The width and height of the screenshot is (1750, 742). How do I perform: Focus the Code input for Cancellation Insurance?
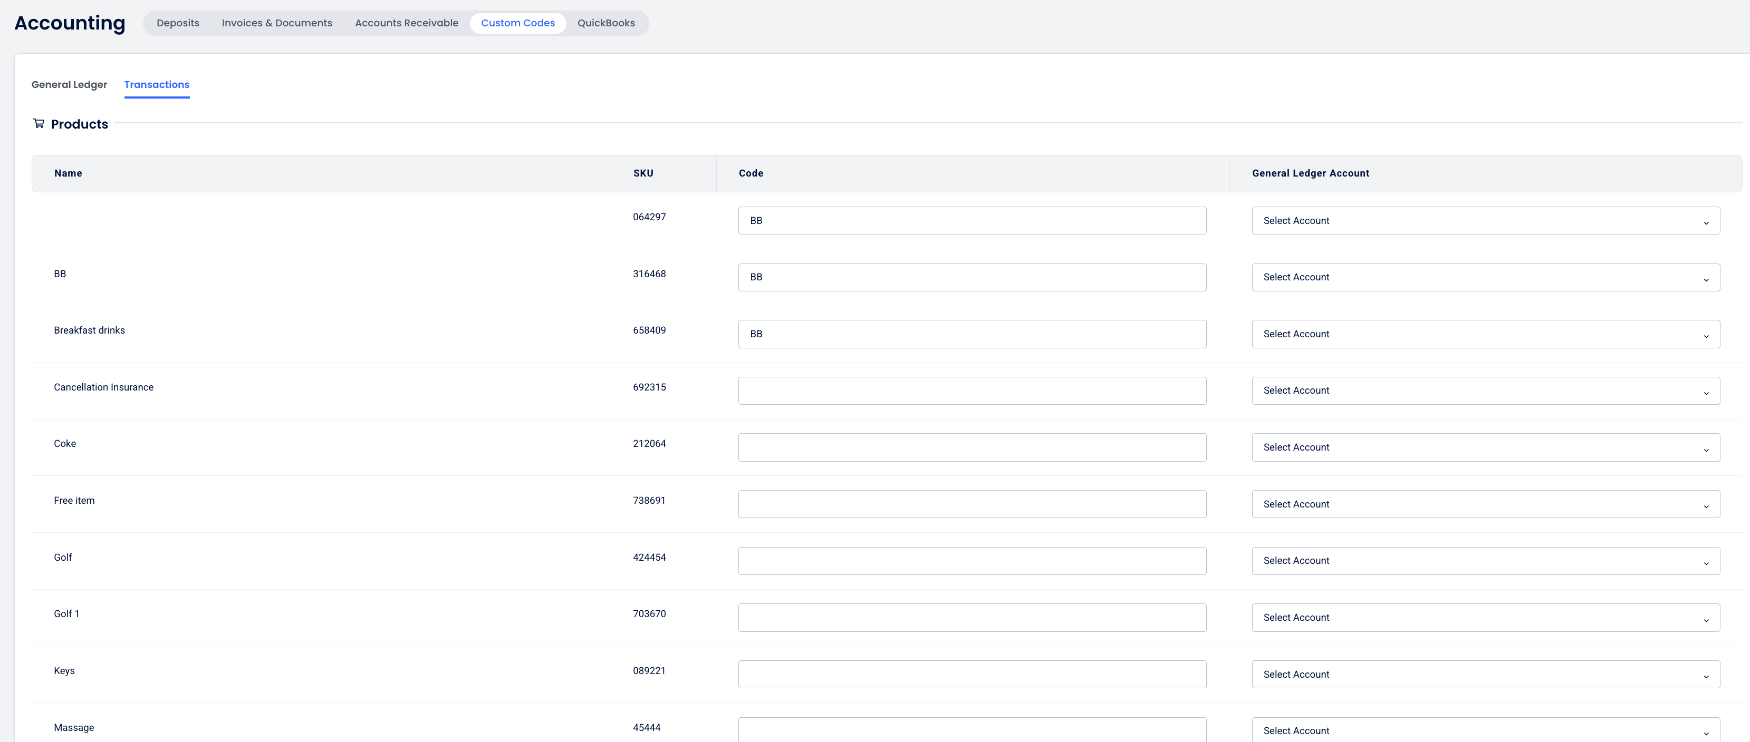(972, 390)
